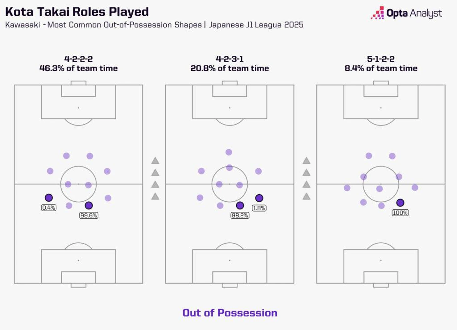Viewport: 457px width, 330px height.
Task: Click the dark marker labeled 0.4%
Action: [x=49, y=198]
